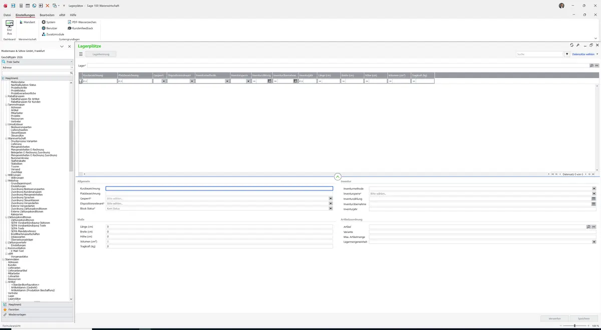Click the magnifier icon of the Lager field
Image resolution: width=601 pixels, height=330 pixels.
tap(591, 65)
